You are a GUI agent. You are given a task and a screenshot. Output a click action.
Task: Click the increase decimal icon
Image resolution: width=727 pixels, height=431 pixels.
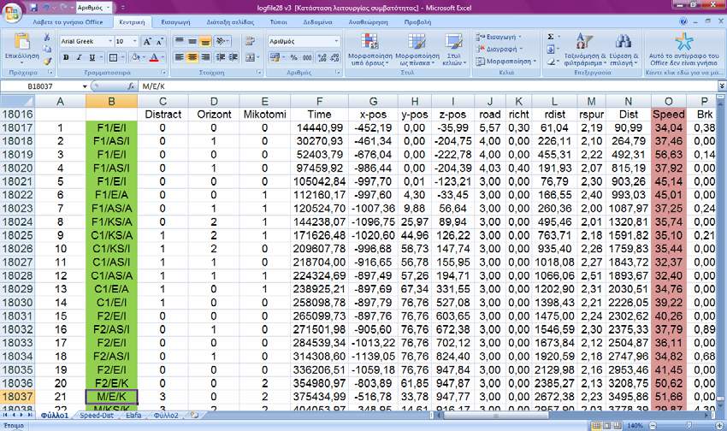(322, 57)
